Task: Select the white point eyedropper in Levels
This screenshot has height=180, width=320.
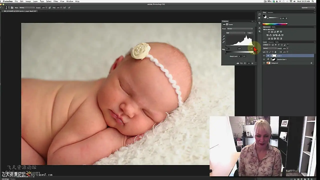Action: [x=224, y=42]
